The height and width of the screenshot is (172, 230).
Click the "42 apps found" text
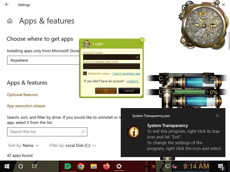coord(20,155)
